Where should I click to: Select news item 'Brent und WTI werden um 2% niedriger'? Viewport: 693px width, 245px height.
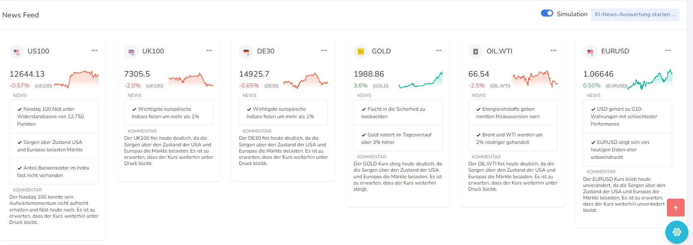coord(513,138)
